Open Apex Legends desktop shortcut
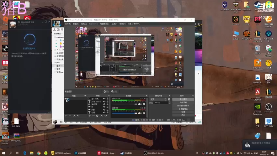This screenshot has width=277, height=156. point(258,94)
